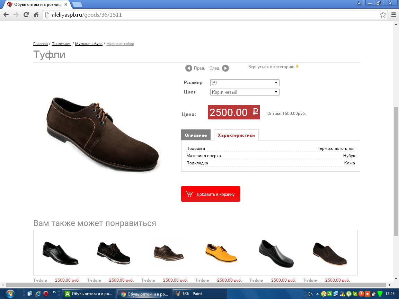Screen dimensions: 399x299
Task: Click the horizontal scrollbar thumb
Action: click(x=196, y=285)
